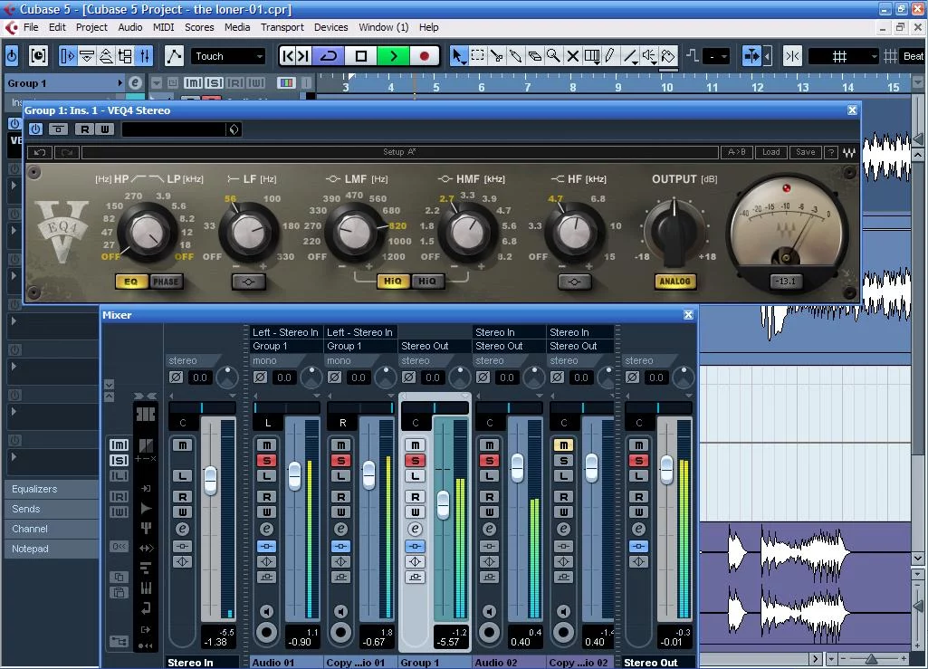The image size is (928, 669).
Task: Disable solo on Audio 02 channel
Action: pyautogui.click(x=489, y=461)
